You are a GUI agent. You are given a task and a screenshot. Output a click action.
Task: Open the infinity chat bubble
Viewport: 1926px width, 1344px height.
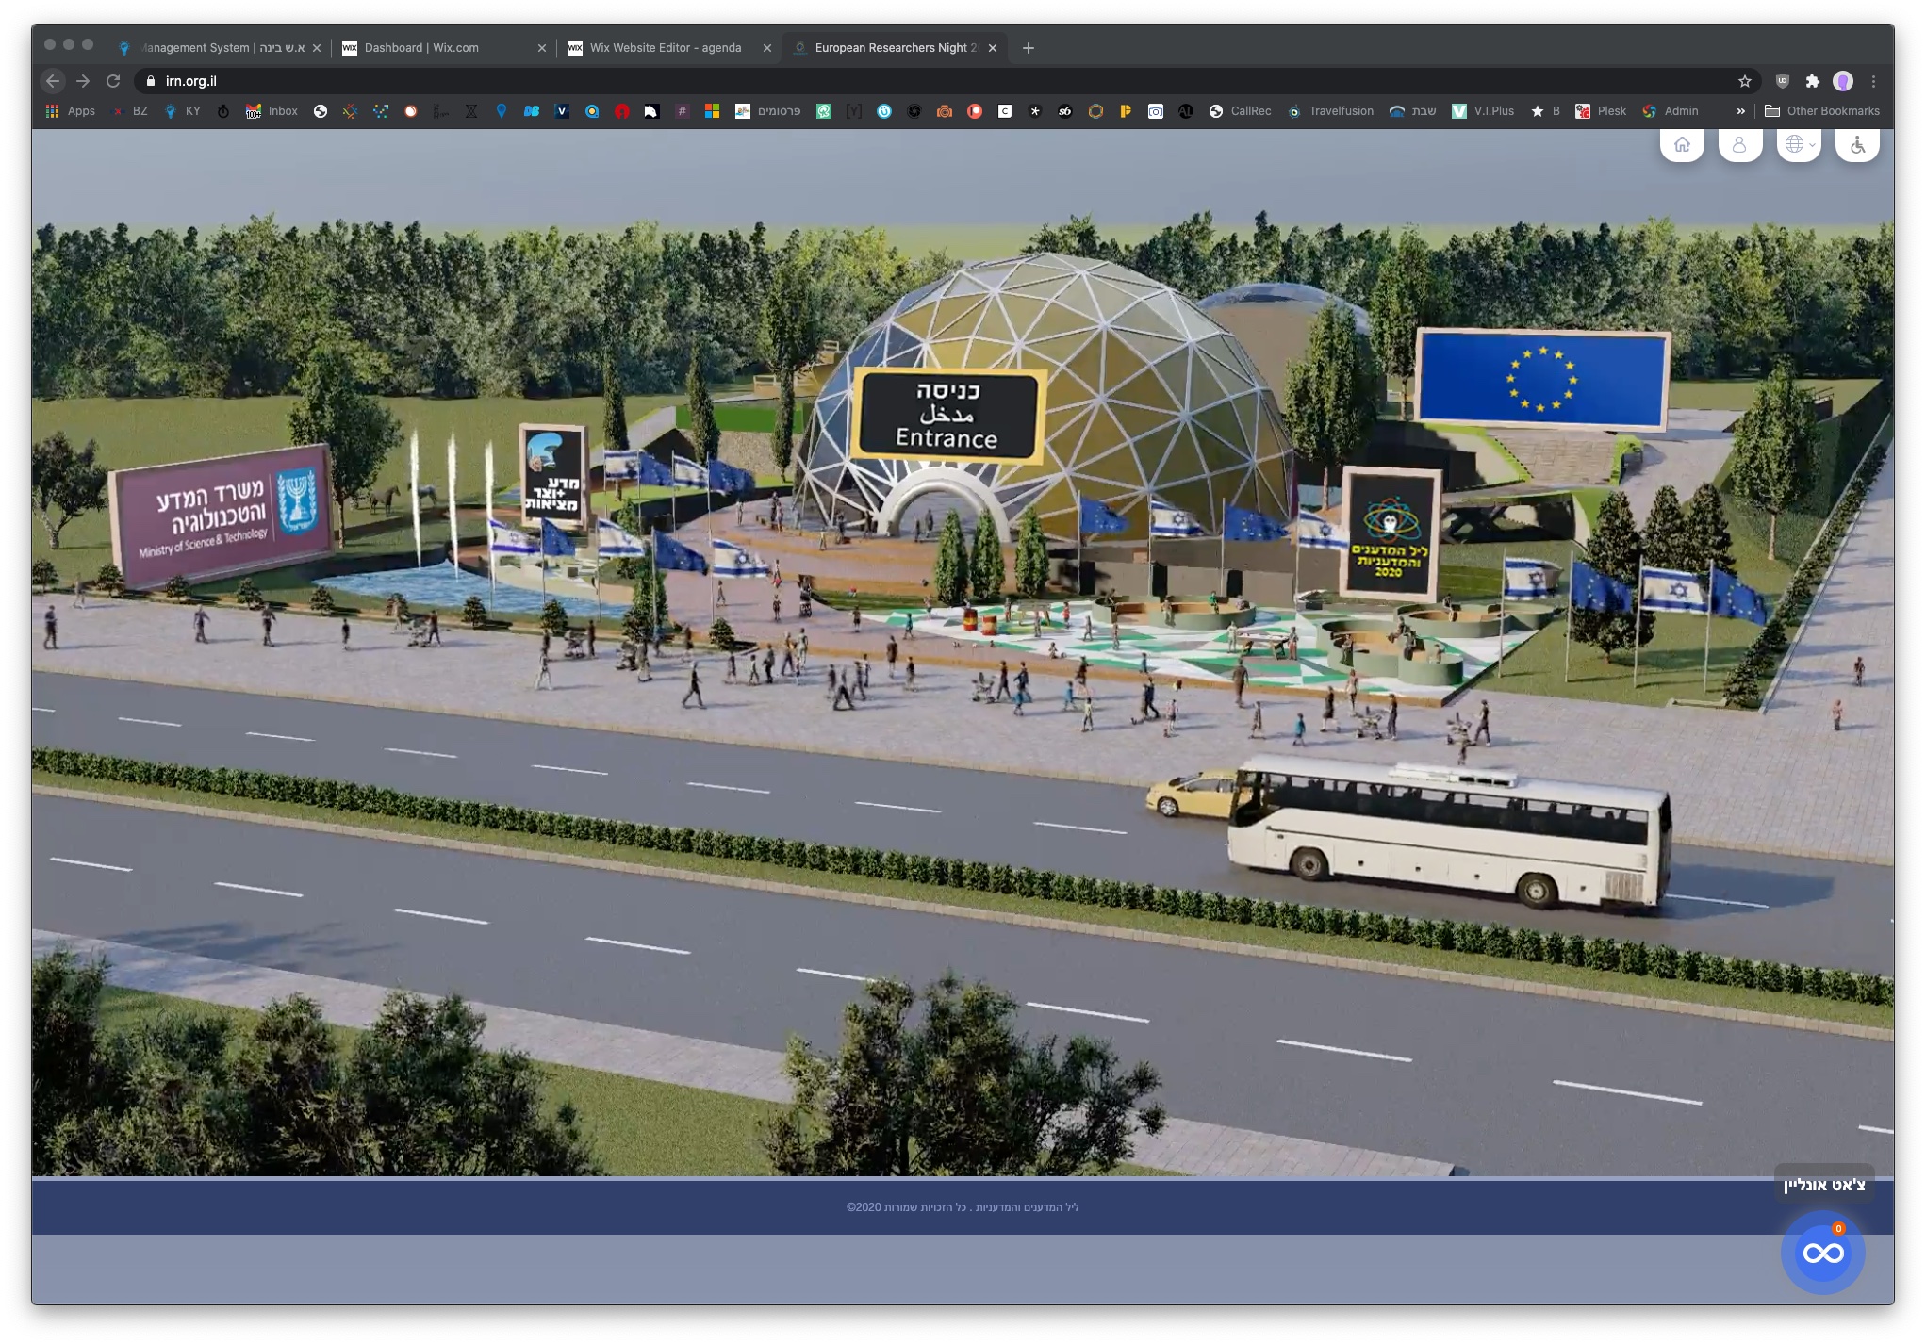tap(1822, 1254)
